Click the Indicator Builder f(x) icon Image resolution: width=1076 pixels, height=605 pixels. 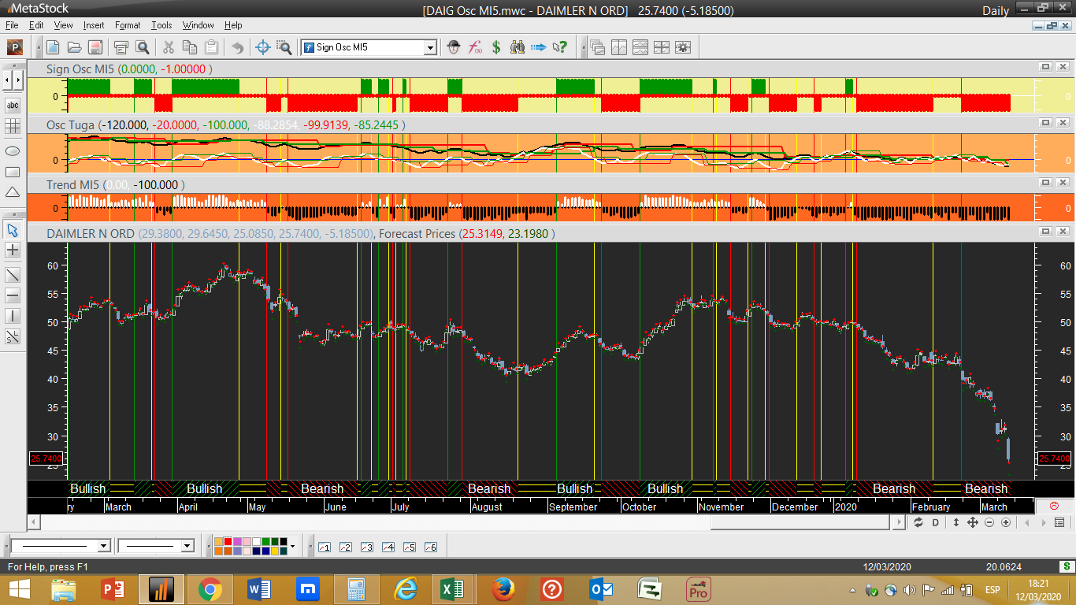click(x=475, y=47)
